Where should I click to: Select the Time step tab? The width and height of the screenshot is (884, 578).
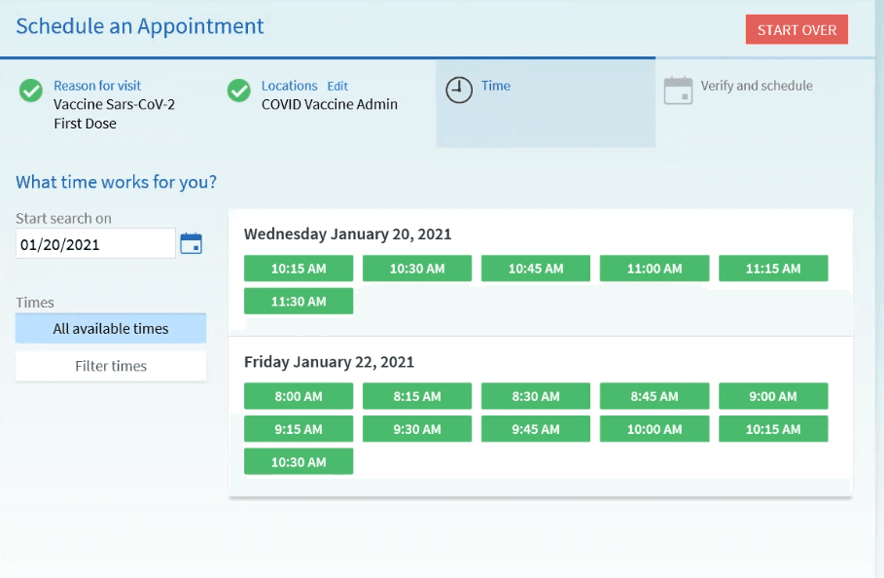point(546,104)
